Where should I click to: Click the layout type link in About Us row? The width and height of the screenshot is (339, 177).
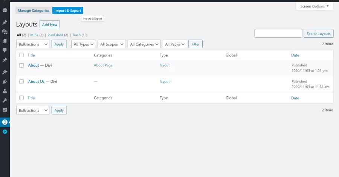click(165, 81)
